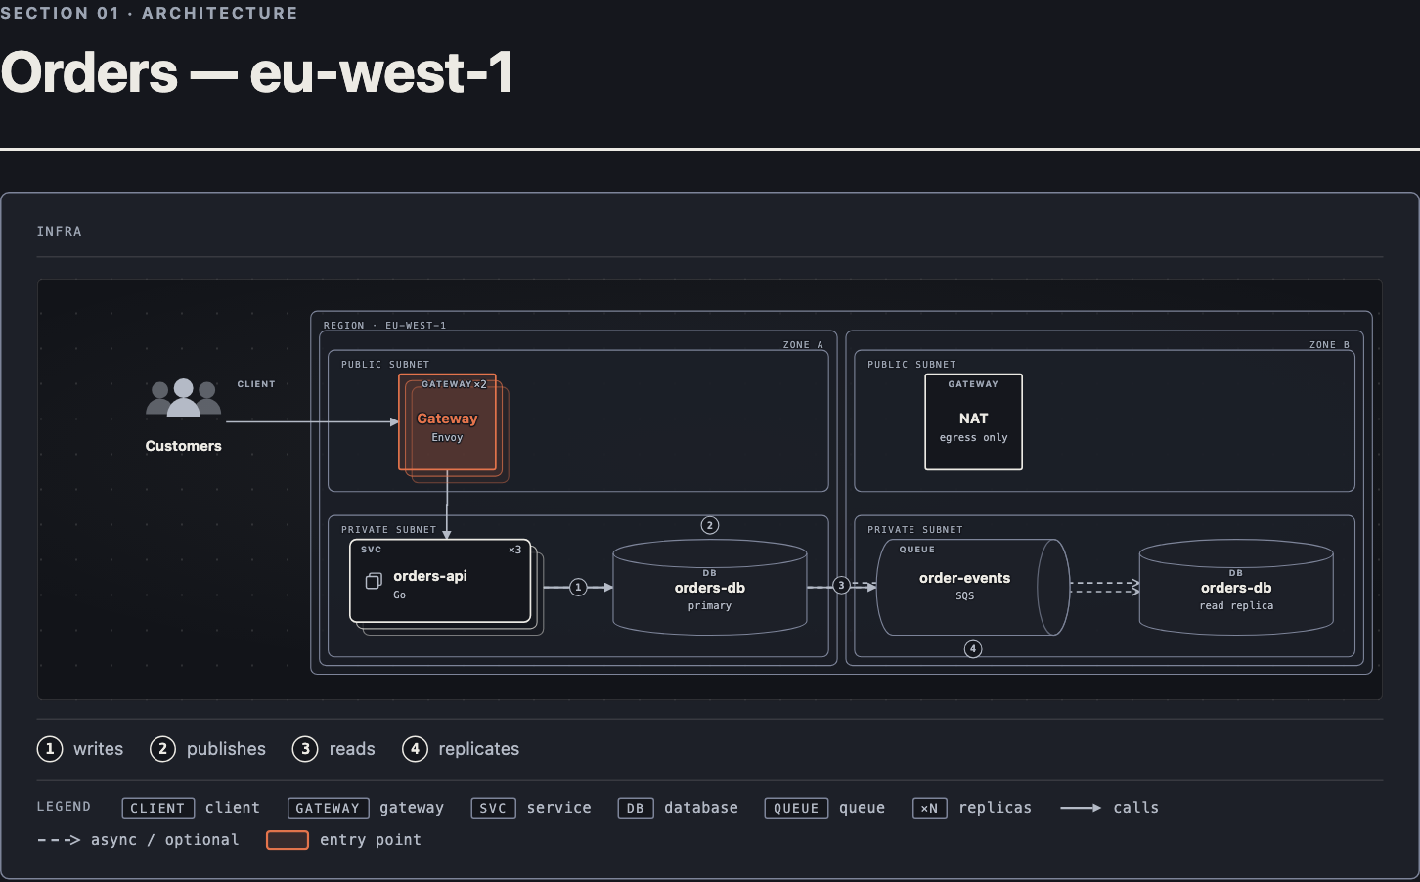Click the SVC legend badge
The height and width of the screenshot is (882, 1420).
tap(493, 808)
